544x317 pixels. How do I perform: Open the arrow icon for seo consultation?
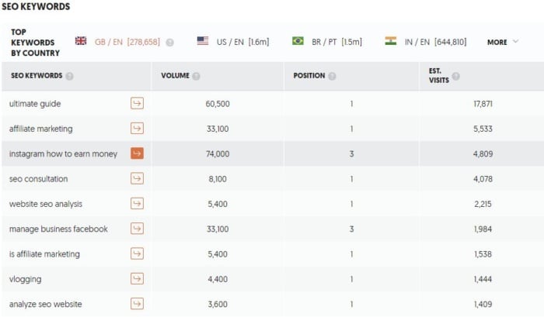(x=137, y=178)
